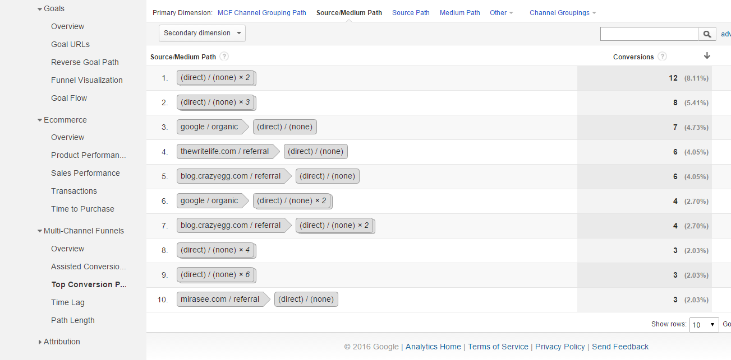Click the Send Feedback footer link
Image resolution: width=731 pixels, height=360 pixels.
[620, 347]
